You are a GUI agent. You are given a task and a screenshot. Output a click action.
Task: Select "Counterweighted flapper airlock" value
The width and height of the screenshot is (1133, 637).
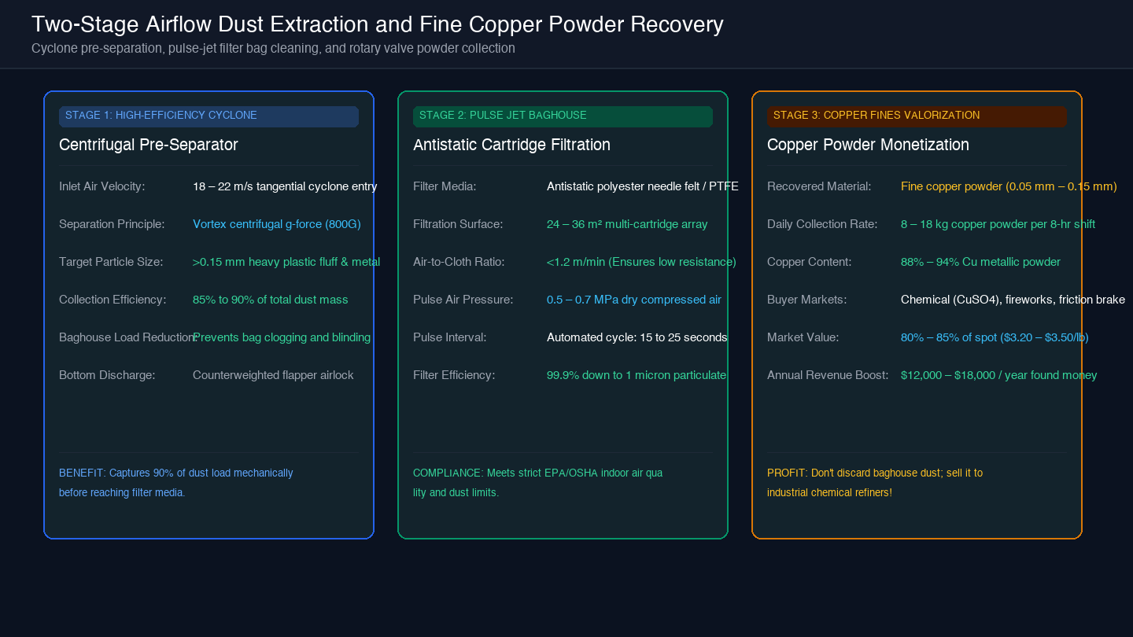coord(273,375)
